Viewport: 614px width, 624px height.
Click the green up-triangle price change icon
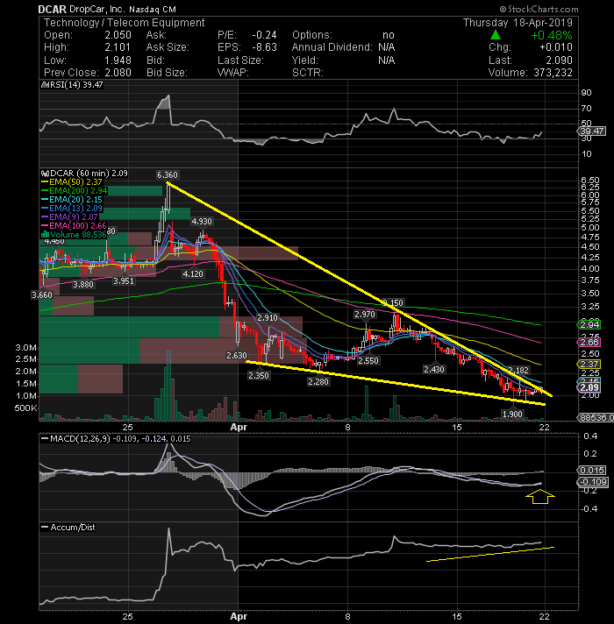click(x=496, y=35)
